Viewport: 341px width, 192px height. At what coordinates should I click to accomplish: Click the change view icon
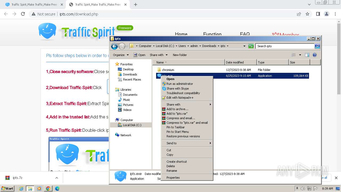click(x=293, y=55)
